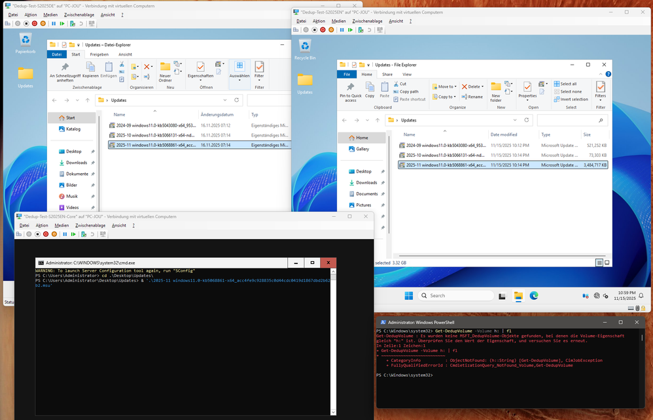Click Checkpoint icon in S2025DE VM toolbar
Screen dimensions: 653x420
click(73, 24)
